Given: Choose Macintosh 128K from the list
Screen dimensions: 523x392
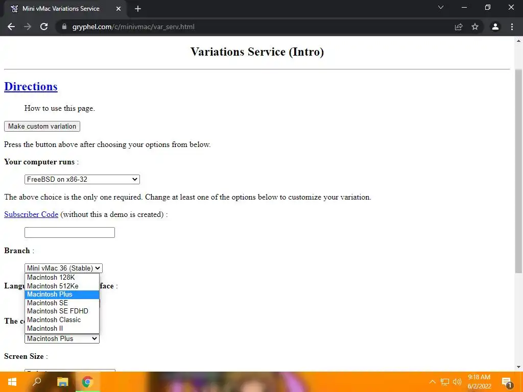Looking at the screenshot, I should [x=62, y=277].
